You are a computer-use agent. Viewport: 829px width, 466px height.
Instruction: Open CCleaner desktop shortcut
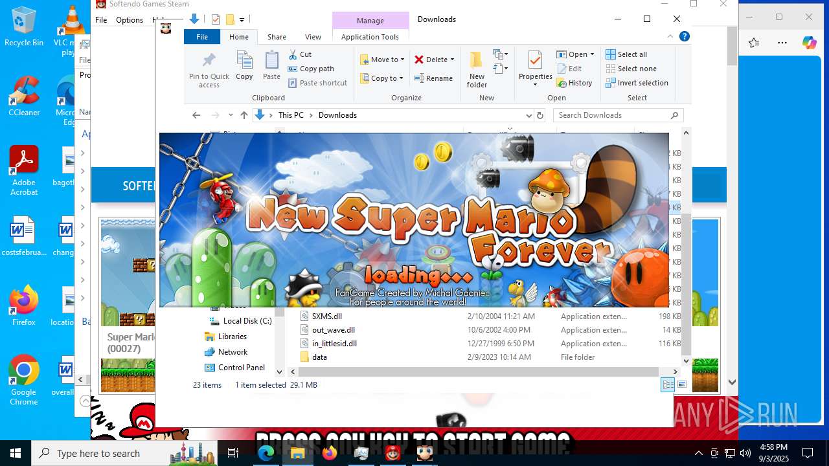coord(24,97)
